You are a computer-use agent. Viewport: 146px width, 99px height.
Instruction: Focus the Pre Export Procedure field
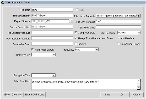[52, 32]
